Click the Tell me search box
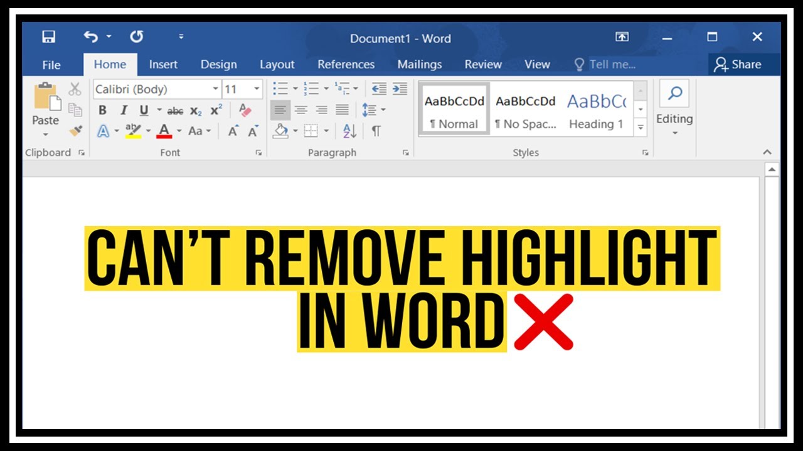This screenshot has height=451, width=803. [x=605, y=65]
